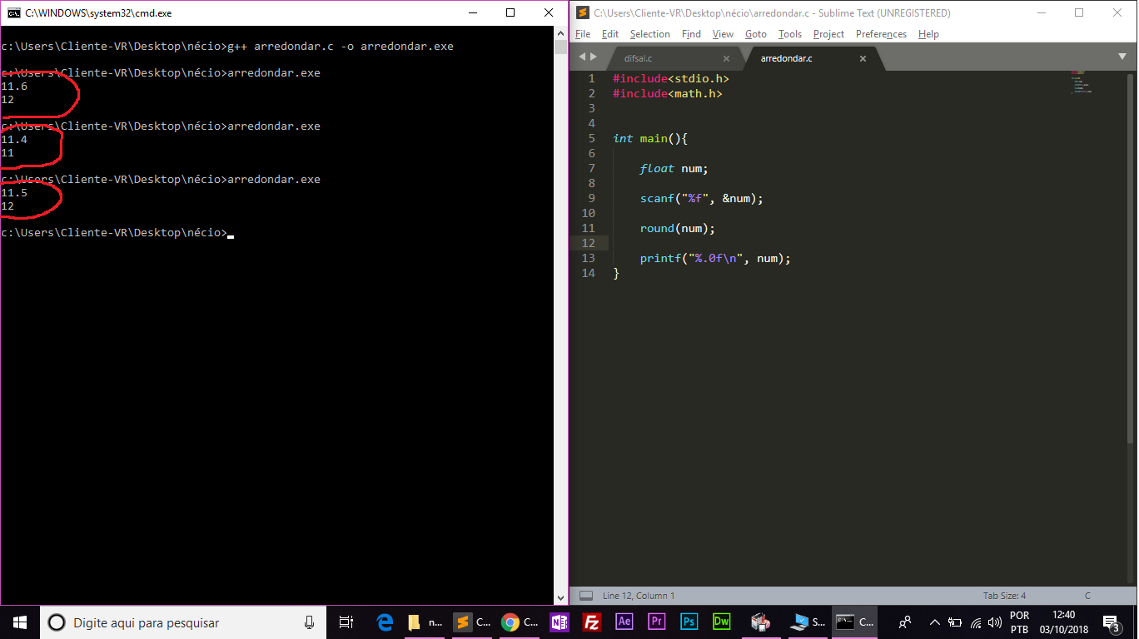
Task: Open the computer monitor app labeled S... on taskbar
Action: tap(808, 622)
